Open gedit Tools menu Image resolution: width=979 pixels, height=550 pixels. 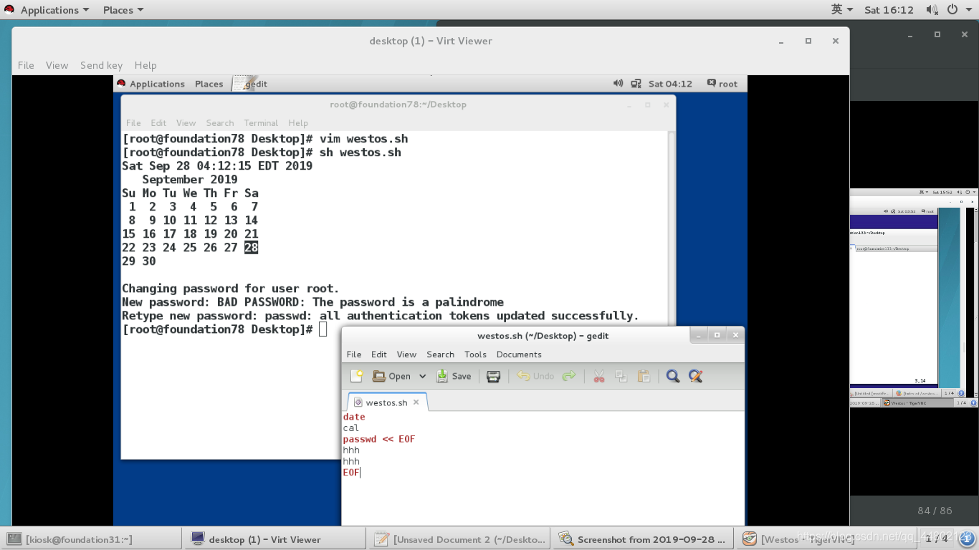pos(475,354)
